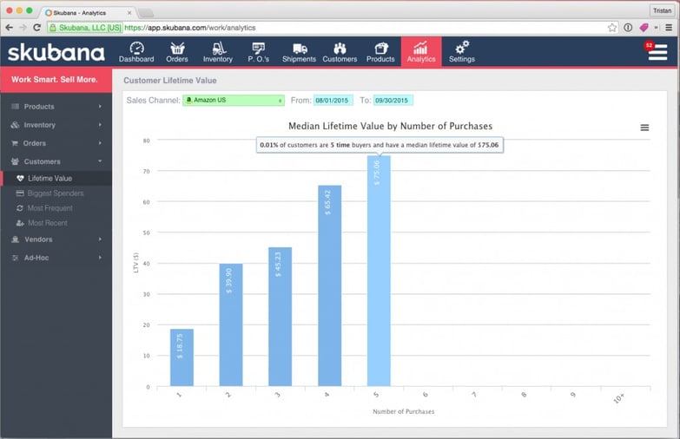Click the Inventory sidebar boxes icon
Image resolution: width=680 pixels, height=439 pixels.
[x=15, y=125]
